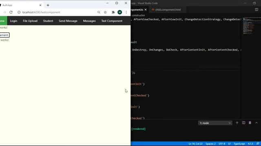Screen dimensions: 261x146
Task: Click '[rendered]' text in the terminal
Action: coord(138,129)
